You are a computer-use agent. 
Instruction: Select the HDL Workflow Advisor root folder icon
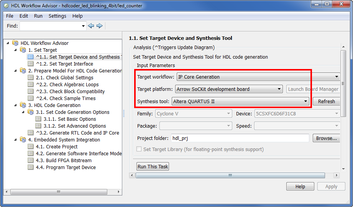coord(15,43)
